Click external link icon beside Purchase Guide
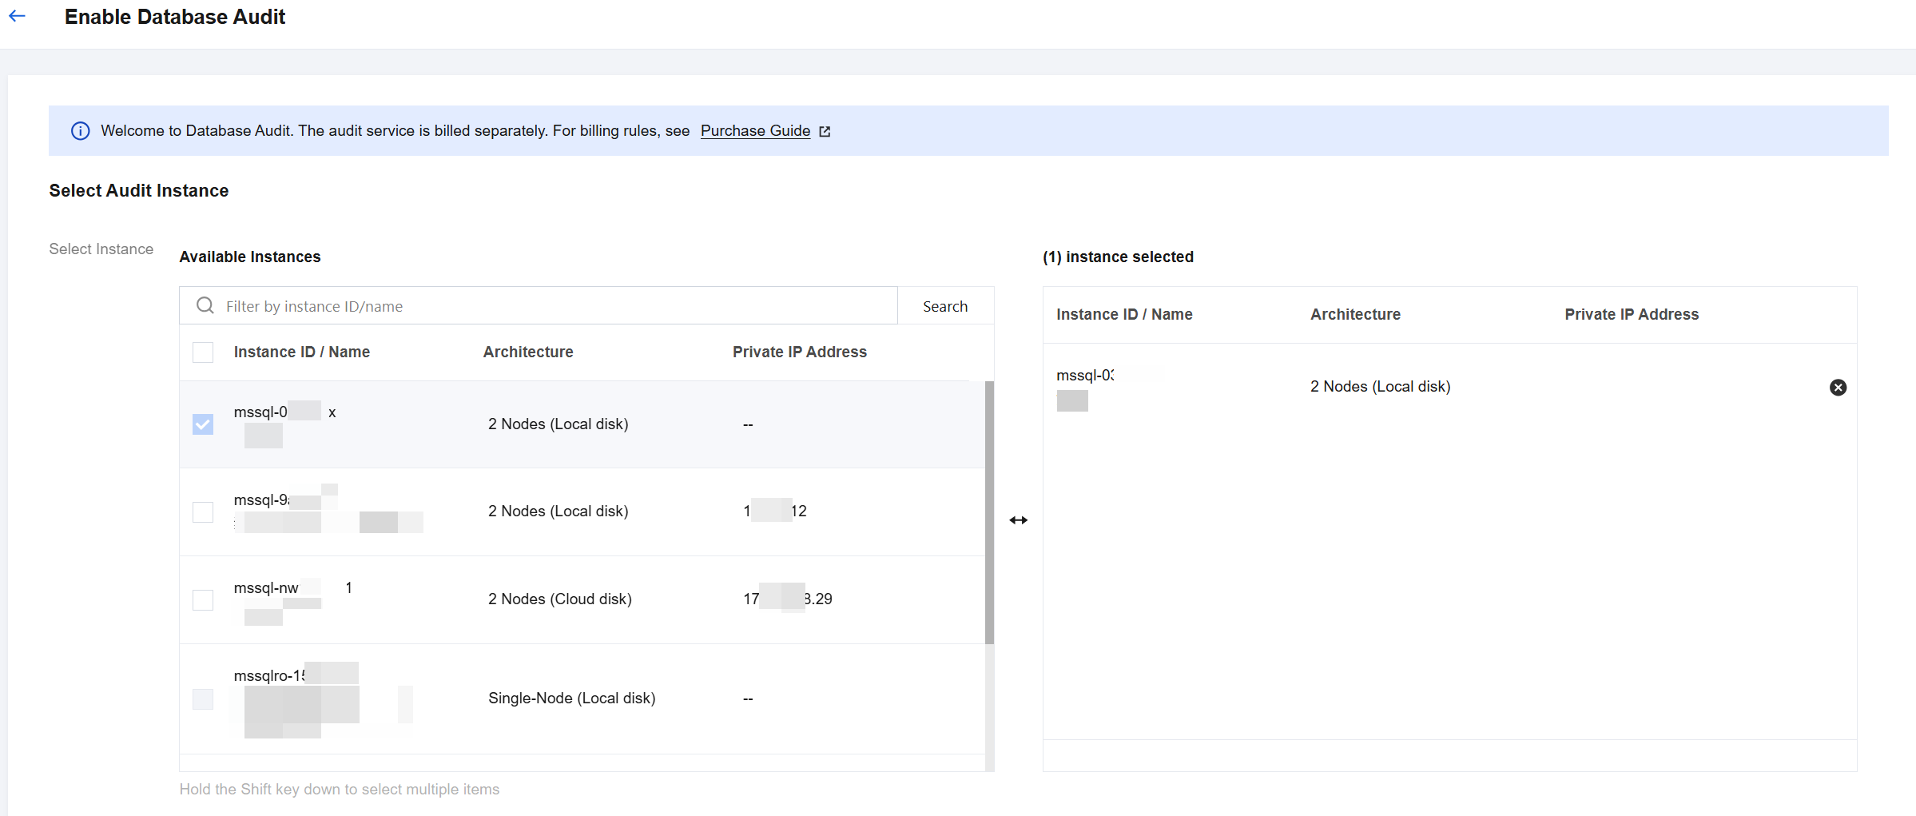Viewport: 1916px width, 816px height. tap(825, 132)
